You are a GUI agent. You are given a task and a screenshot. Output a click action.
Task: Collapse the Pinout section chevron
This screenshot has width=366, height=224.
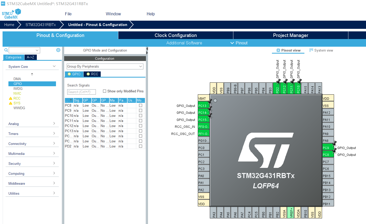tap(232, 43)
